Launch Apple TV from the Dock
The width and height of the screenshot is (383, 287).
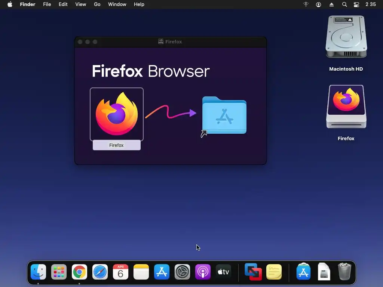pos(224,272)
